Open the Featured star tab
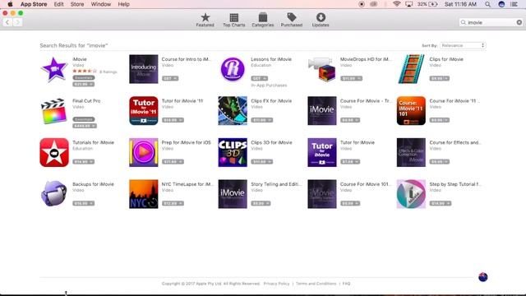The height and width of the screenshot is (296, 526). click(x=205, y=20)
